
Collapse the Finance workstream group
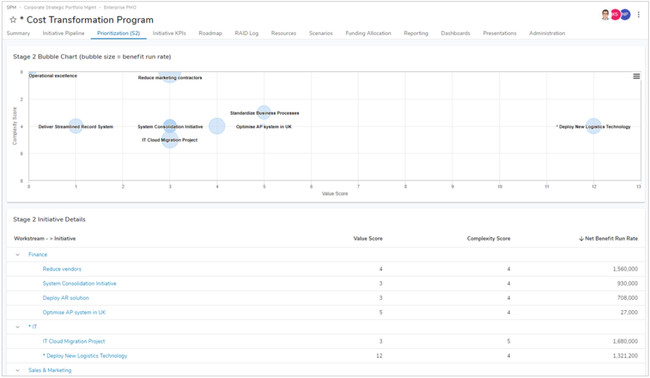17,254
